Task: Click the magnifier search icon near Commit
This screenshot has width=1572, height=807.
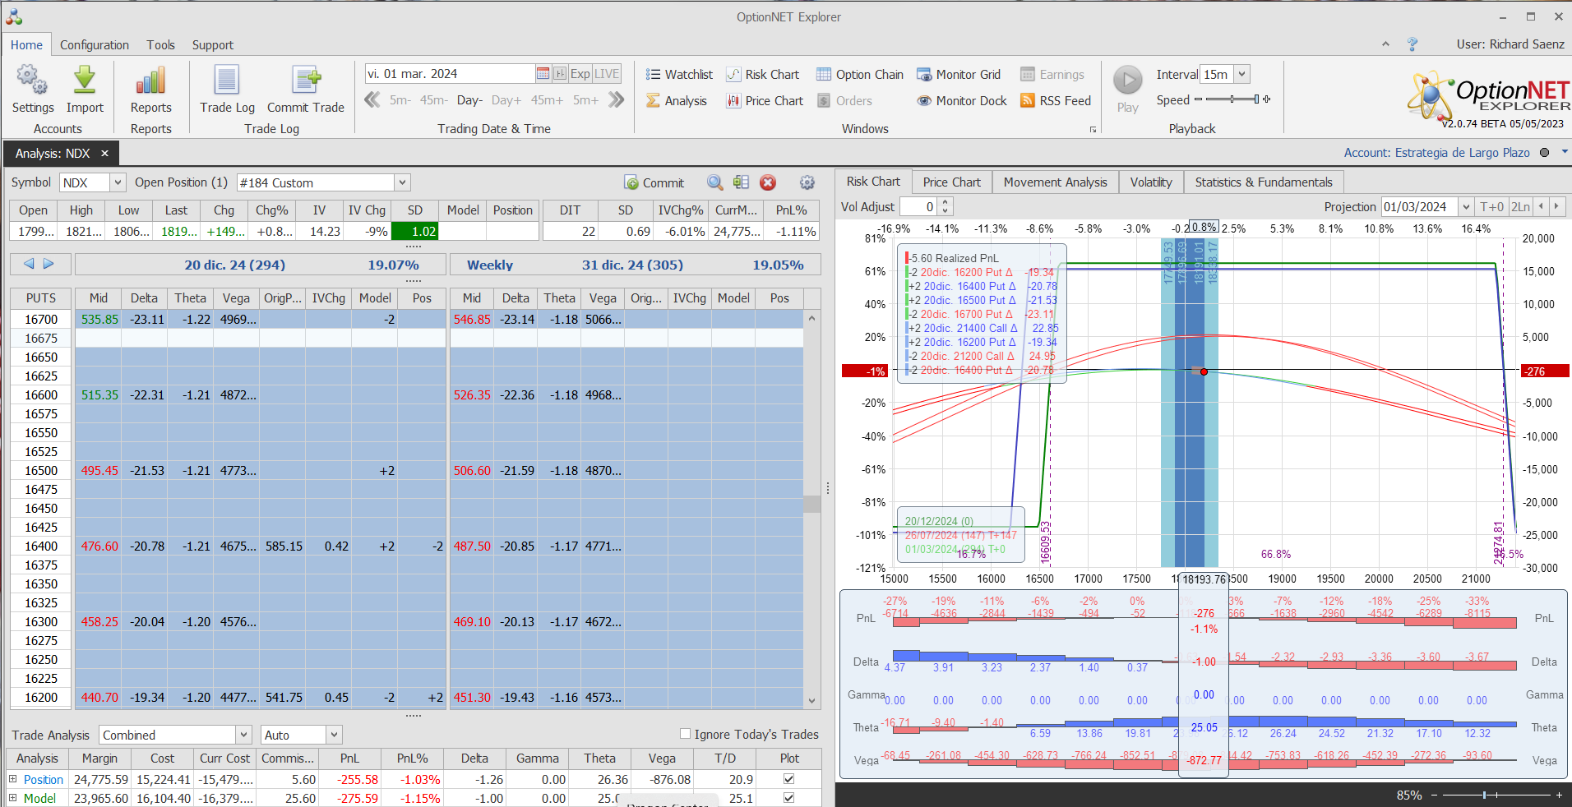Action: click(x=715, y=182)
